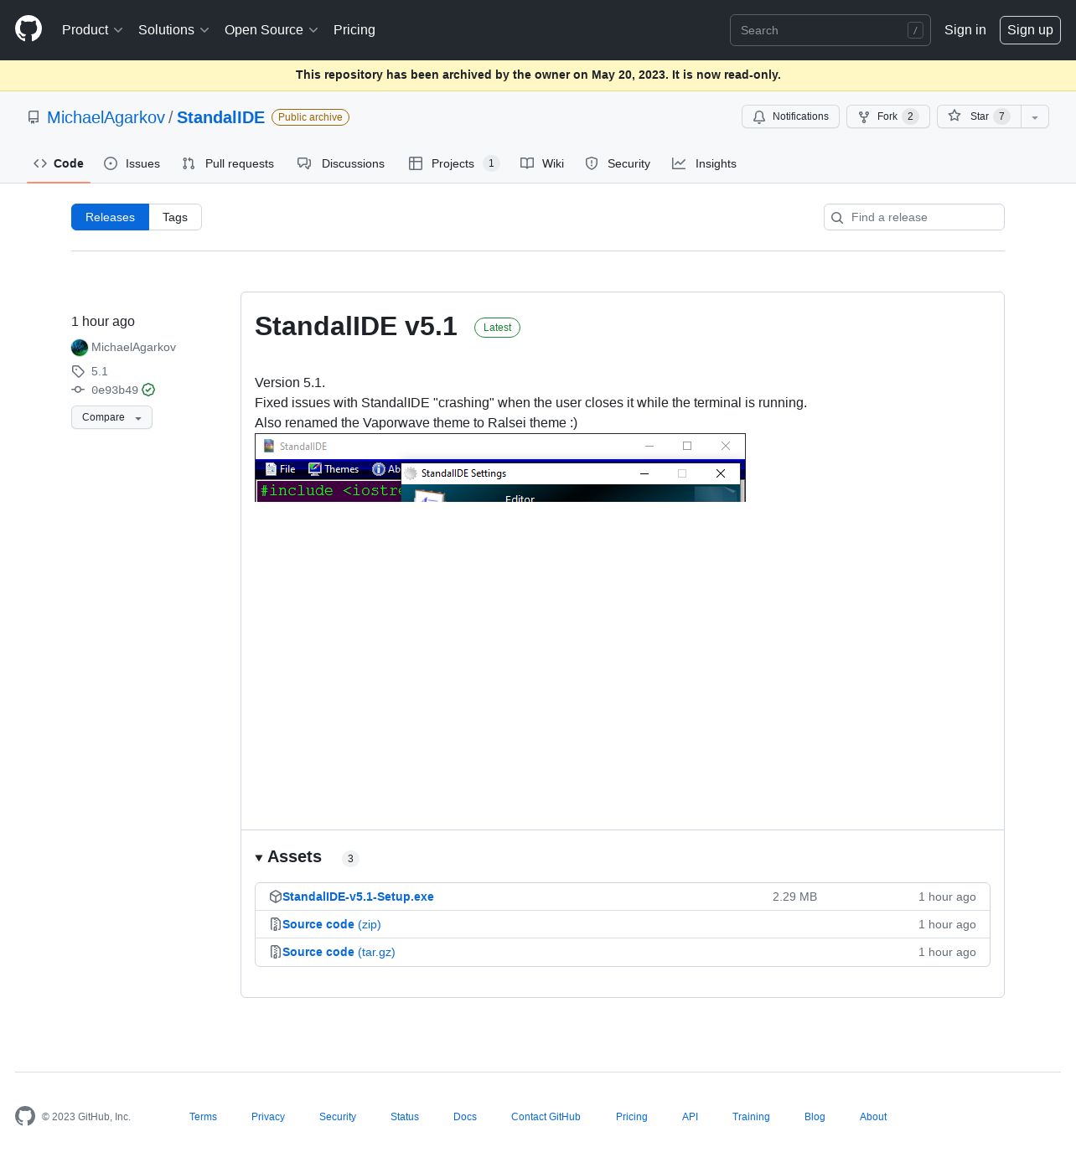
Task: Click the Find a release field
Action: pos(914,217)
